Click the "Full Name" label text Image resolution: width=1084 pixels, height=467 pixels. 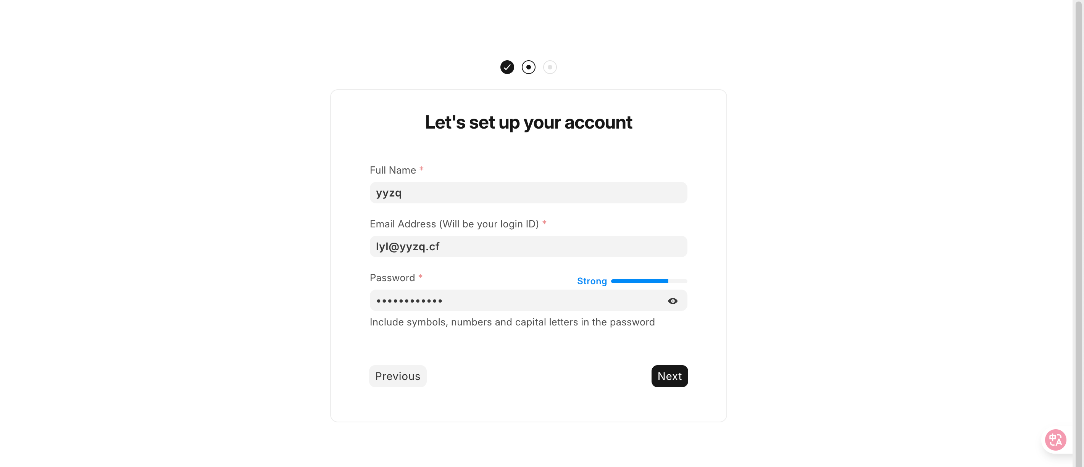(393, 170)
